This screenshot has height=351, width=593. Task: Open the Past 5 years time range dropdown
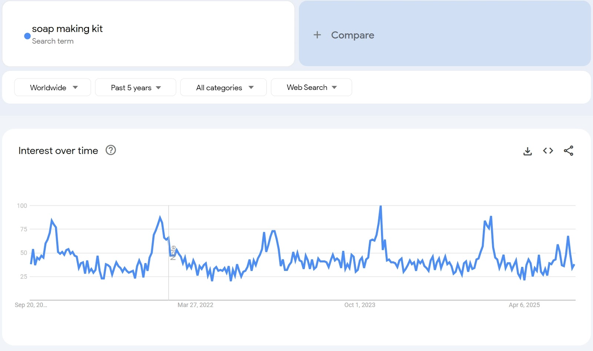(x=135, y=87)
